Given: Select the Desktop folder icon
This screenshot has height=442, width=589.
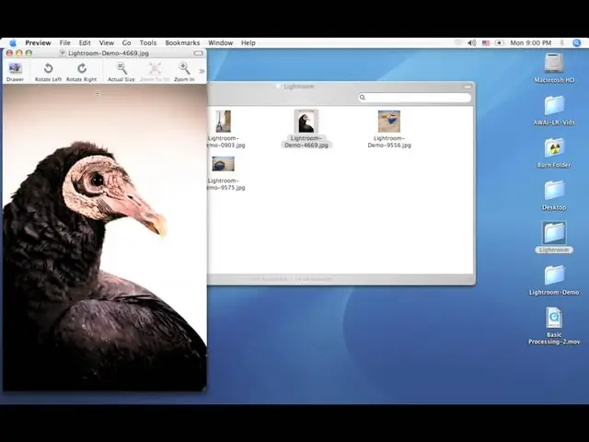Looking at the screenshot, I should point(554,191).
